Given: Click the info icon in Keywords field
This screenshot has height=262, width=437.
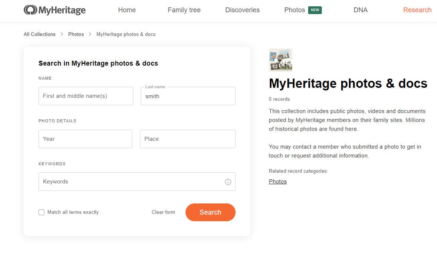Looking at the screenshot, I should pyautogui.click(x=228, y=182).
